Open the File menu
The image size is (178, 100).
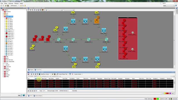point(2,4)
